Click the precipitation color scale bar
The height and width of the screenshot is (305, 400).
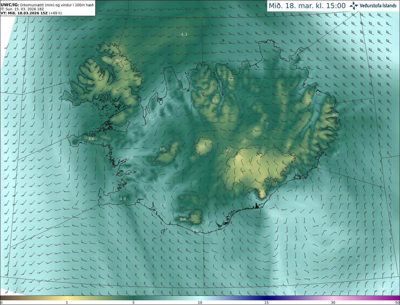point(200,298)
